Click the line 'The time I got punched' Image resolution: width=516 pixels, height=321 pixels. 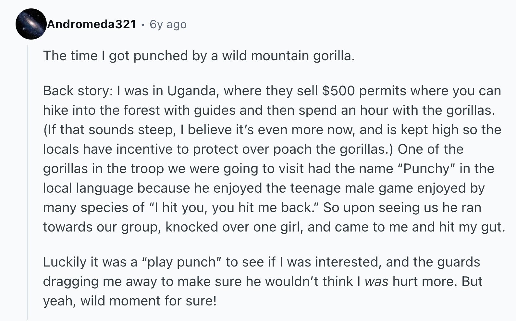[199, 56]
